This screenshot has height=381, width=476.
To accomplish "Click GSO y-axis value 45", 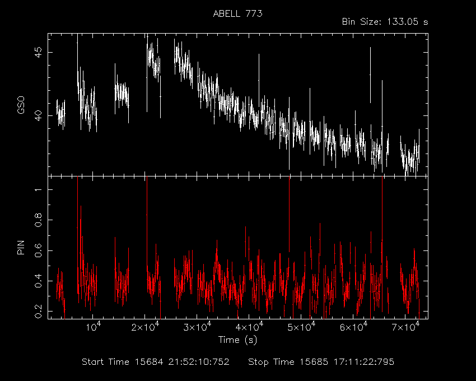I will point(39,52).
